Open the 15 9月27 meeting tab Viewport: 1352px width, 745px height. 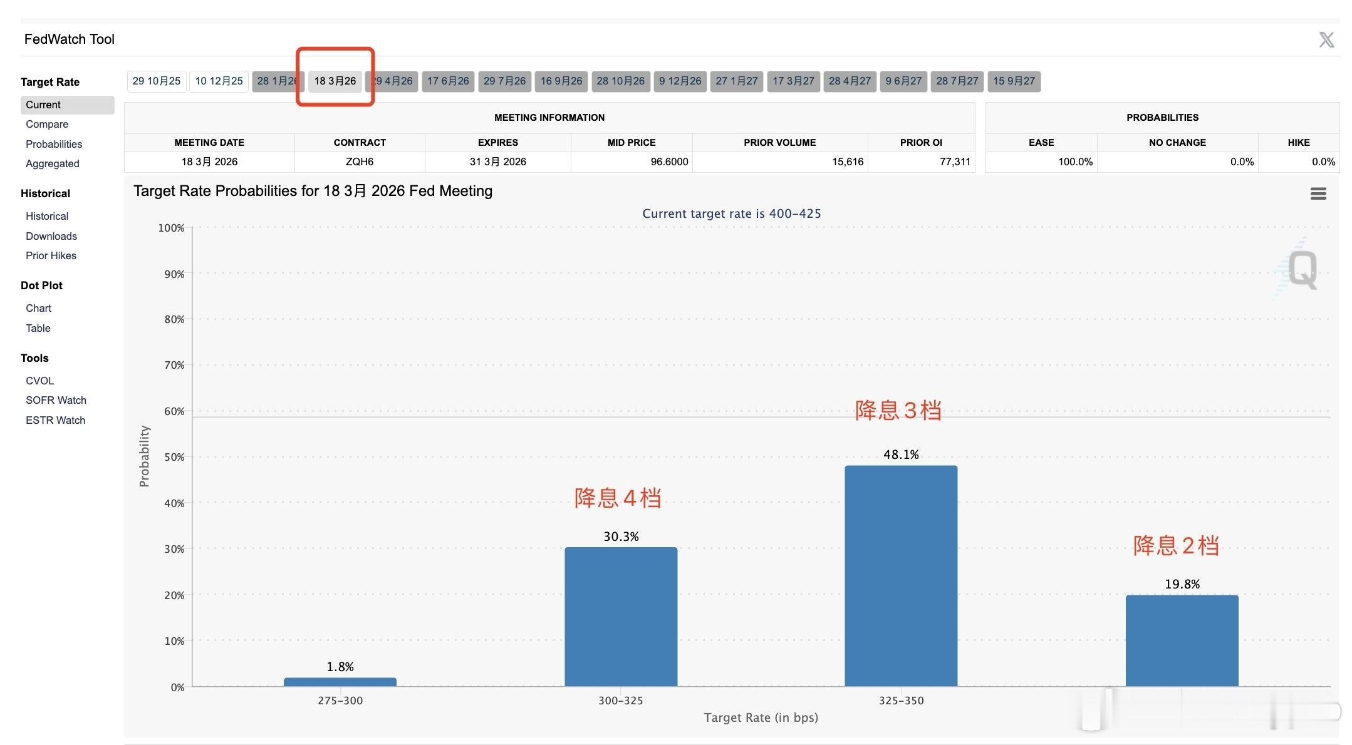[1014, 81]
